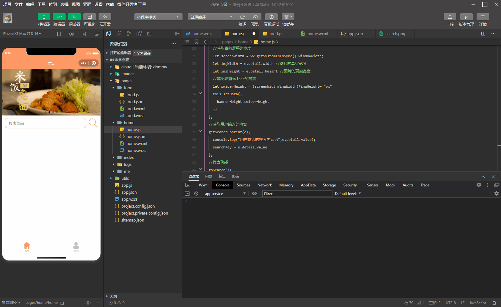Open the Default levels dropdown
This screenshot has width=501, height=307.
click(348, 194)
